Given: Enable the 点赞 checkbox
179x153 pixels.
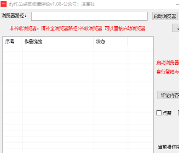Looking at the screenshot, I should point(159,113).
